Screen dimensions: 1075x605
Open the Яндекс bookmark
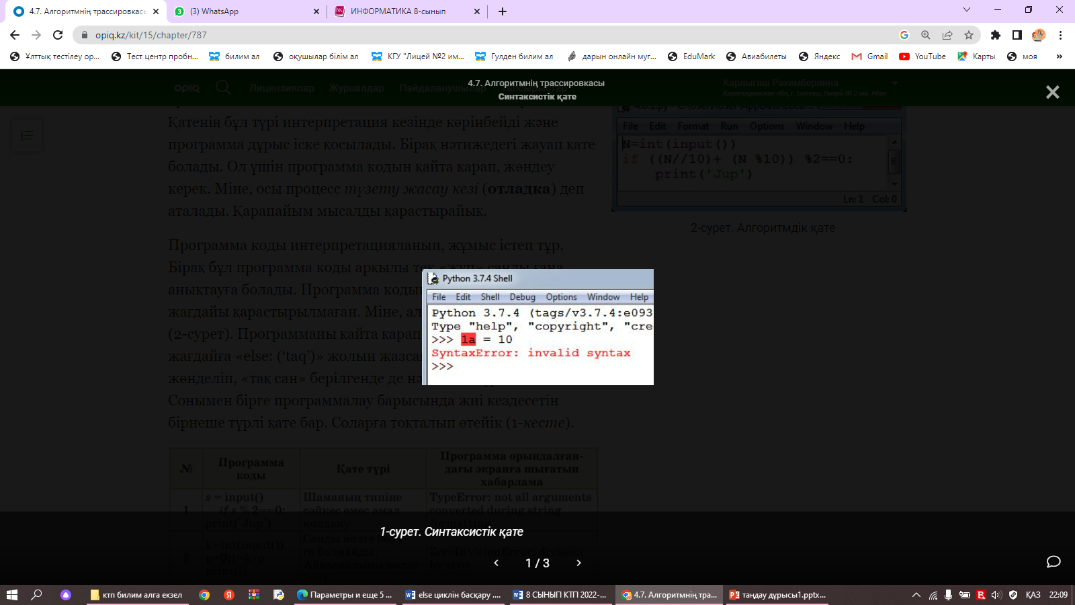[819, 56]
